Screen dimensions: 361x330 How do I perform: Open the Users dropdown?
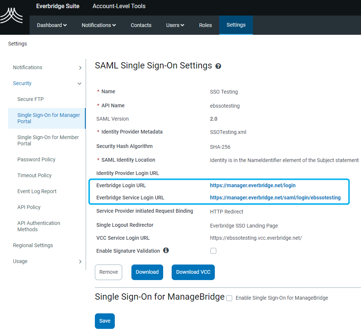click(x=175, y=25)
